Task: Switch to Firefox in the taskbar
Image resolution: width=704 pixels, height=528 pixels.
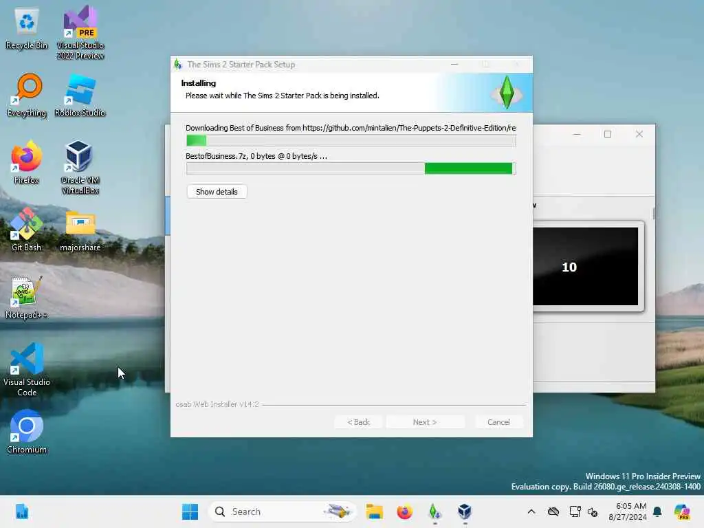Action: coord(404,511)
